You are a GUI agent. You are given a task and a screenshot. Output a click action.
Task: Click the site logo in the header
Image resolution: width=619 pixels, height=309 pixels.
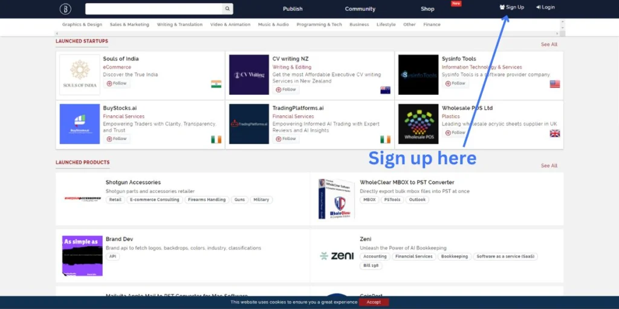[x=65, y=8]
